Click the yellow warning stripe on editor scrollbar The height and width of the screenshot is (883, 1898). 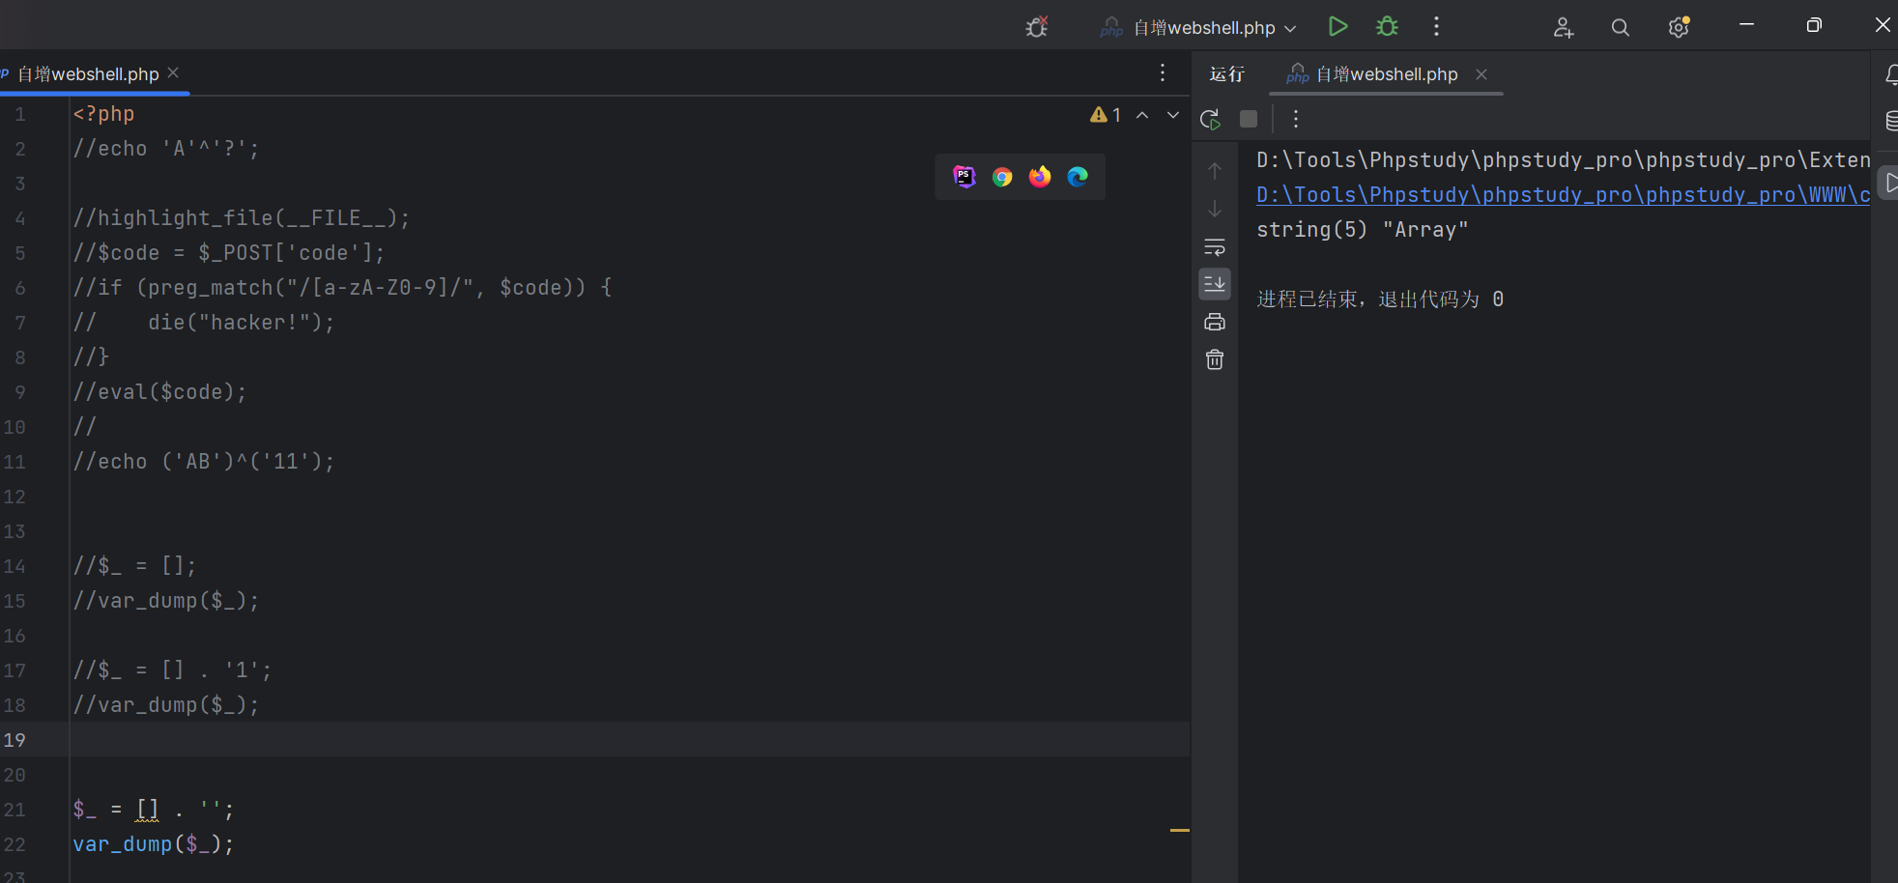point(1179,830)
